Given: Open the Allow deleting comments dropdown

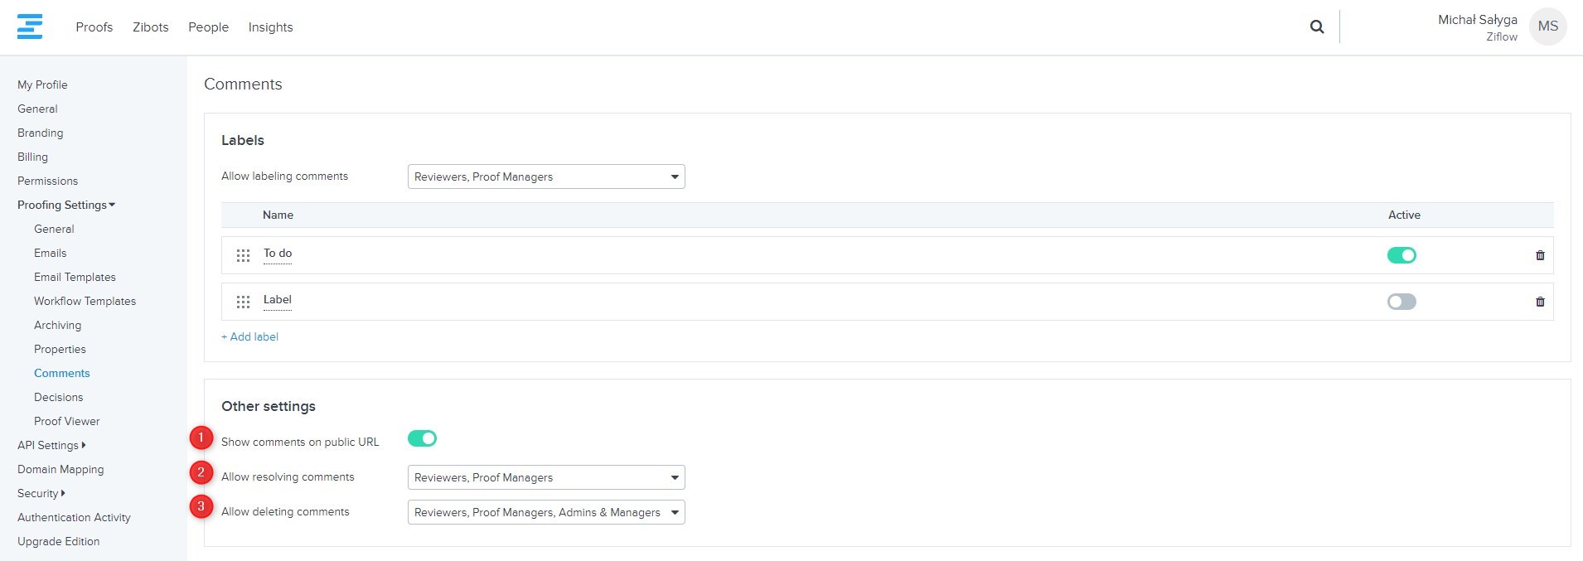Looking at the screenshot, I should pyautogui.click(x=546, y=512).
